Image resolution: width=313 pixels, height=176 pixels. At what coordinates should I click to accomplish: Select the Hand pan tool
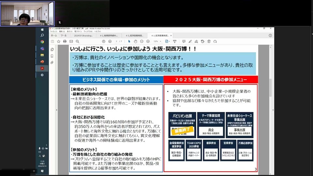tap(136, 42)
